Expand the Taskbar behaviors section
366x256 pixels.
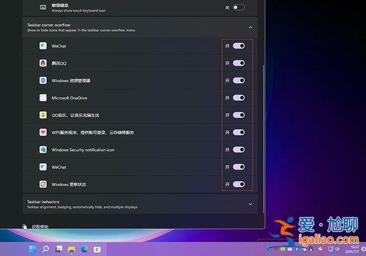(x=251, y=204)
